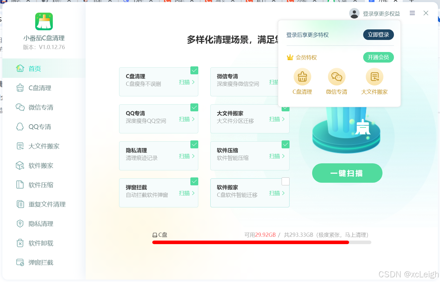The height and width of the screenshot is (282, 440).
Task: Click the C盘清理 round icon in popup
Action: pos(302,77)
